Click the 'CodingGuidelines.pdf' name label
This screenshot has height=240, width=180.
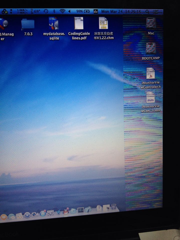coord(79,36)
